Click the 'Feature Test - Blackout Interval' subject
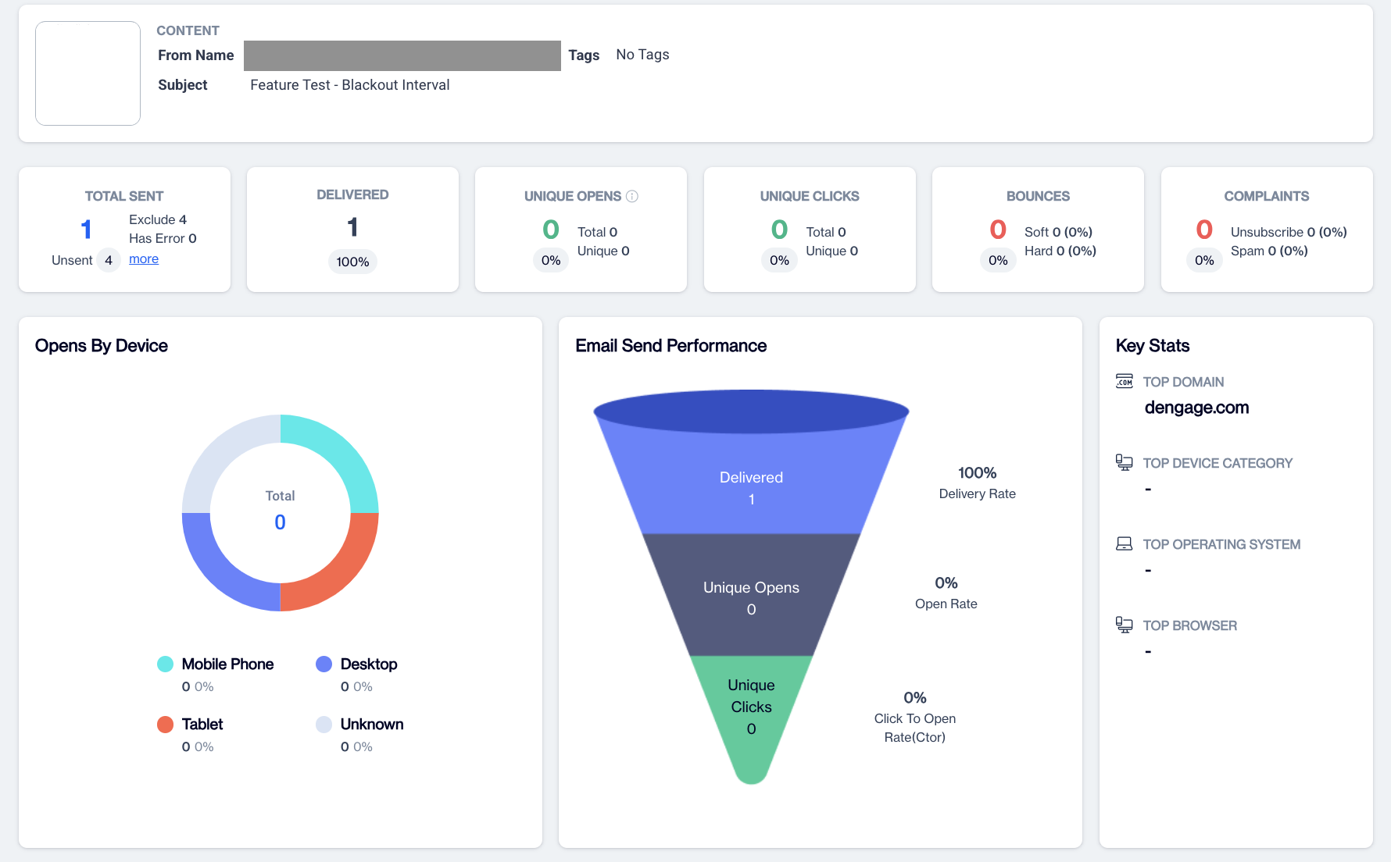The height and width of the screenshot is (862, 1391). (x=350, y=85)
